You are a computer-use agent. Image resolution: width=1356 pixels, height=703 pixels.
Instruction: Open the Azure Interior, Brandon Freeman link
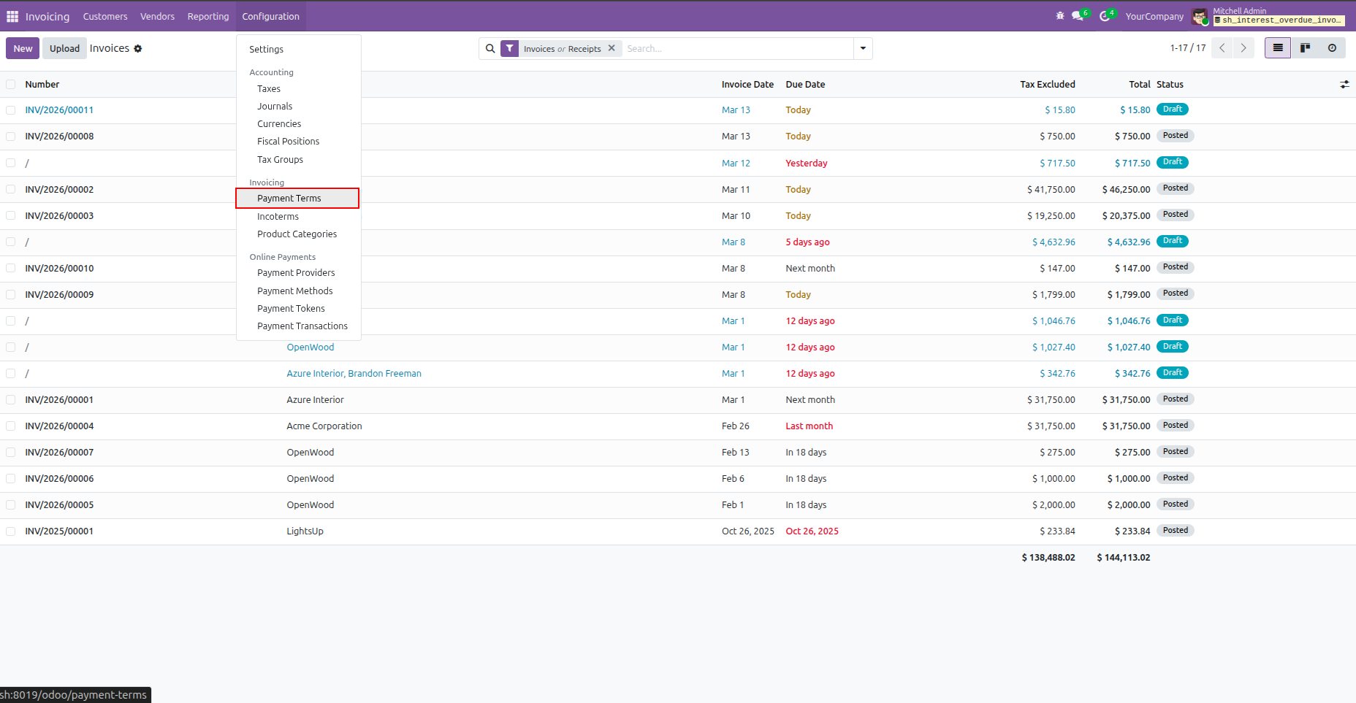tap(354, 374)
